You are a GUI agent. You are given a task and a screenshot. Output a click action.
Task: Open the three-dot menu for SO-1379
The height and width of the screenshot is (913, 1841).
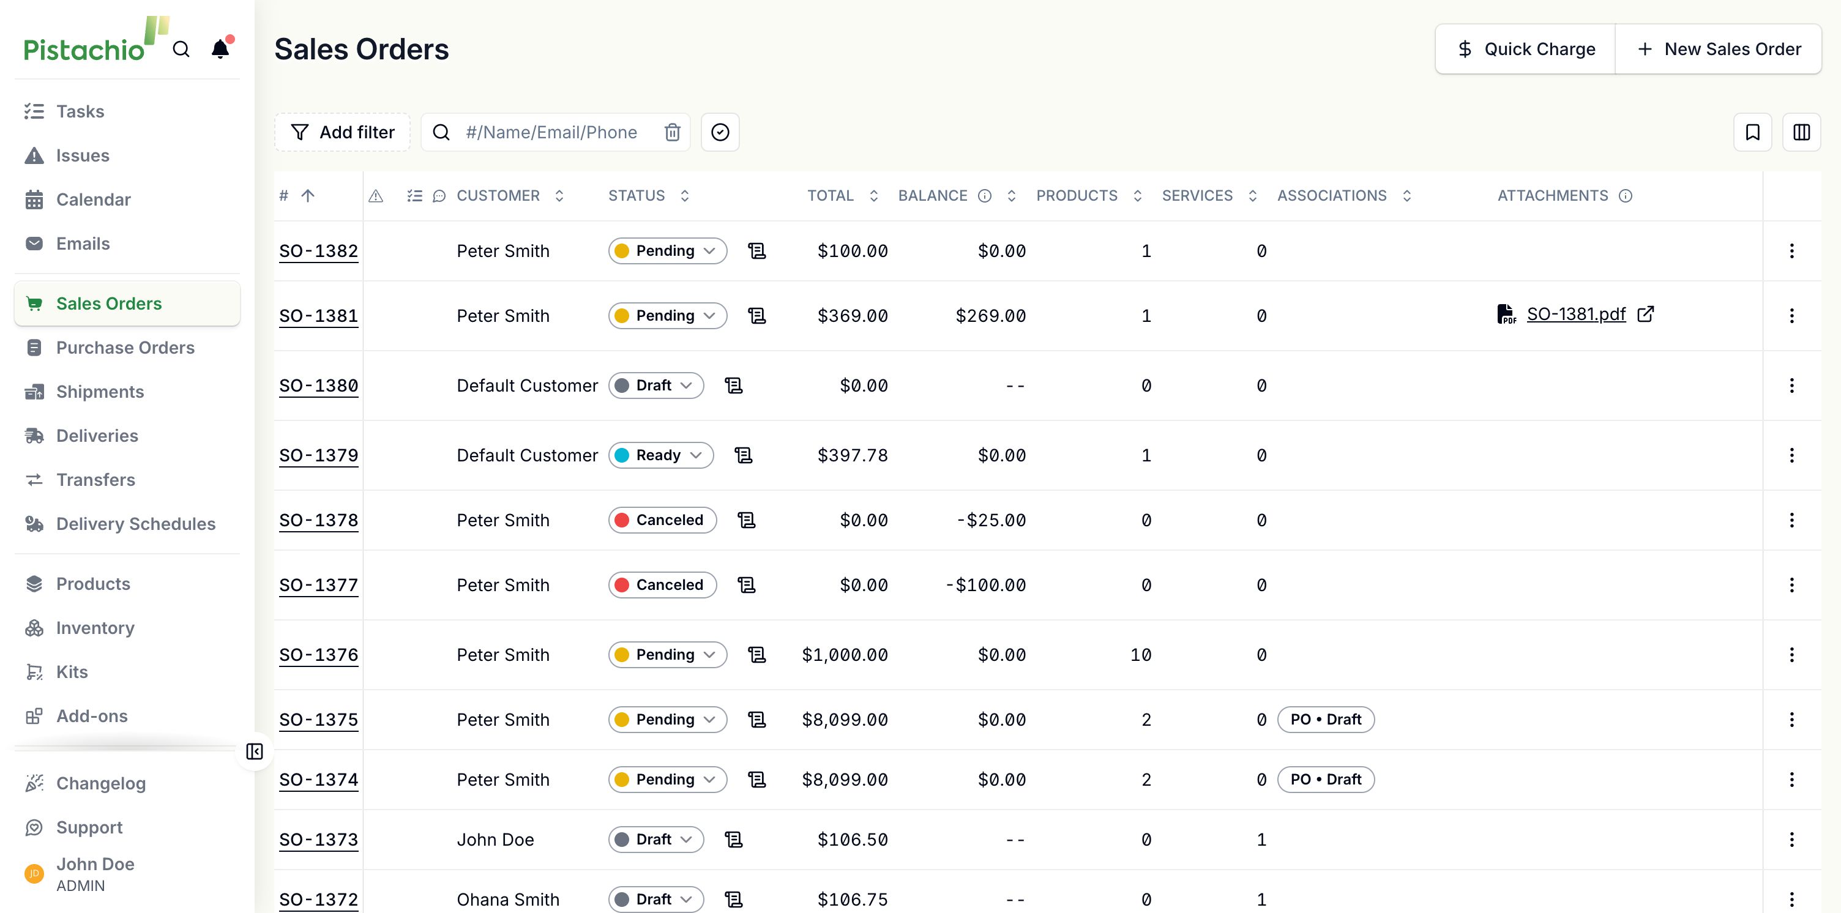(x=1791, y=456)
